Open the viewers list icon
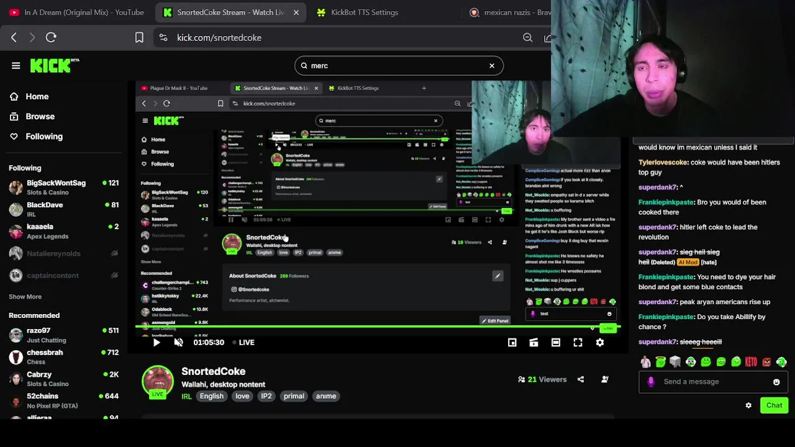This screenshot has width=795, height=447. pyautogui.click(x=522, y=379)
